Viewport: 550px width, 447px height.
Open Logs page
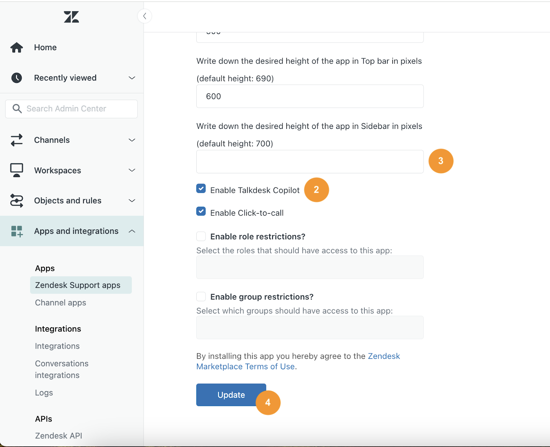(x=44, y=393)
